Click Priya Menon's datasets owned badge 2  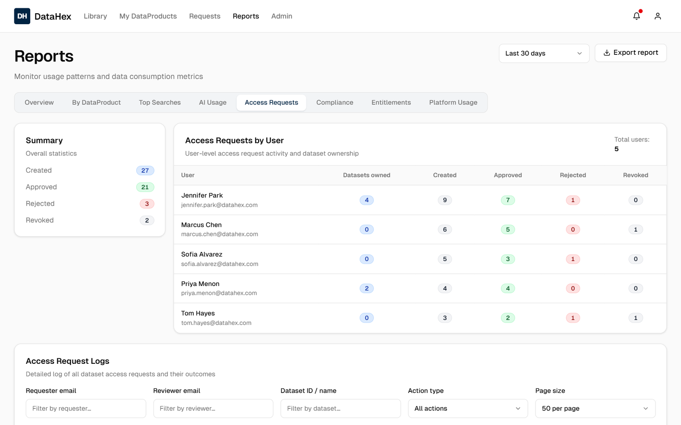click(x=366, y=289)
